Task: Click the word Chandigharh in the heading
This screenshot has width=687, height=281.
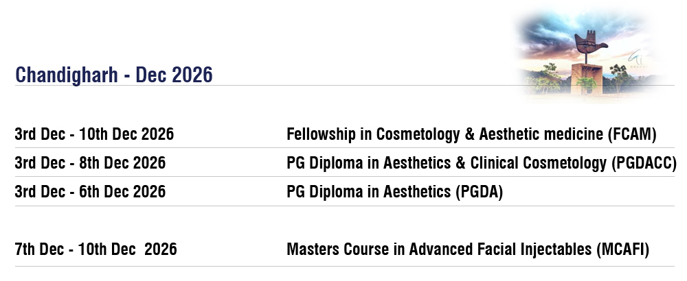Action: [x=67, y=75]
